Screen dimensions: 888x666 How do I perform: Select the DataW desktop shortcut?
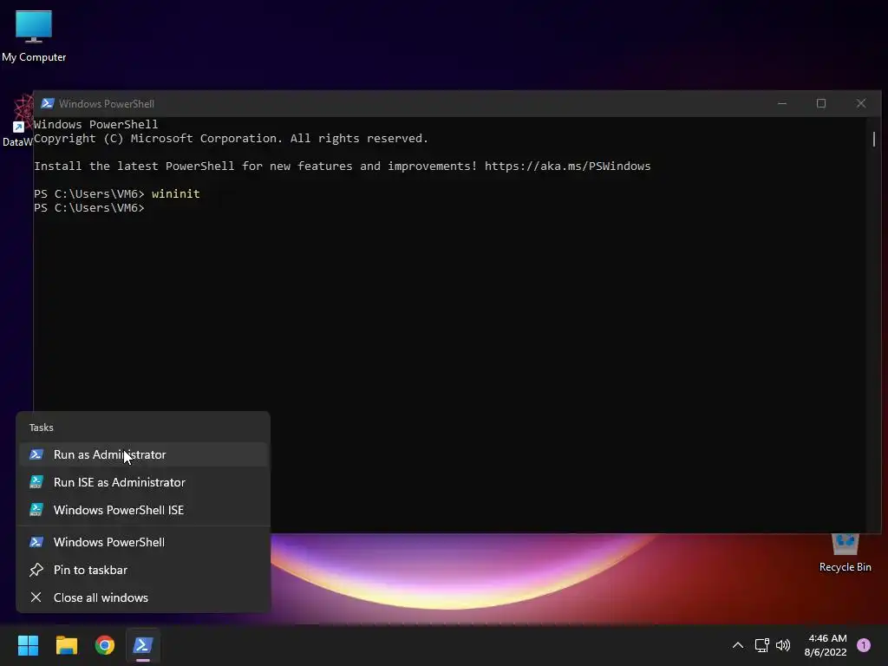coord(17,121)
